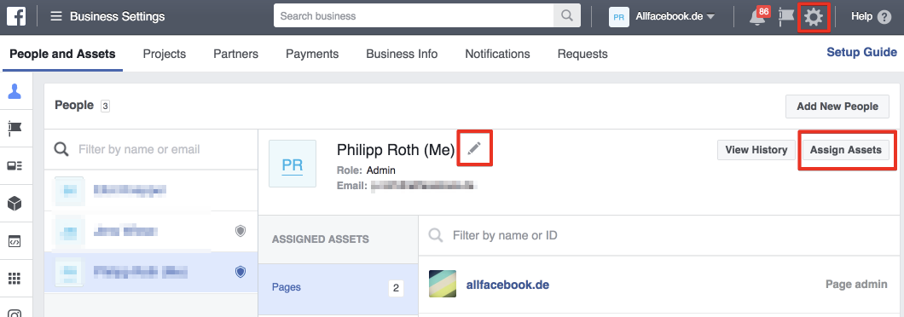Open the settings gear icon
The height and width of the screenshot is (317, 904).
(x=814, y=17)
